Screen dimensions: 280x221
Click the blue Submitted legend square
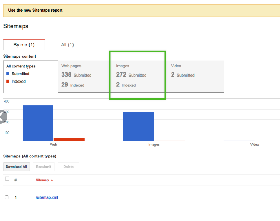tap(8, 74)
